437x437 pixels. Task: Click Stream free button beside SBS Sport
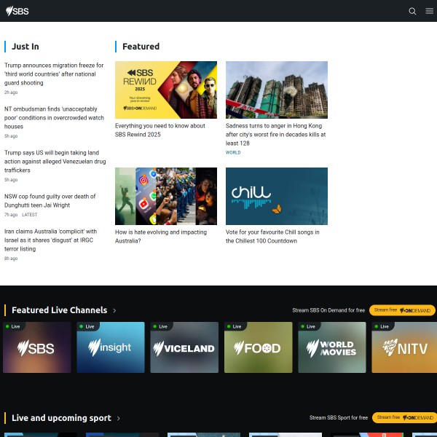(x=404, y=418)
